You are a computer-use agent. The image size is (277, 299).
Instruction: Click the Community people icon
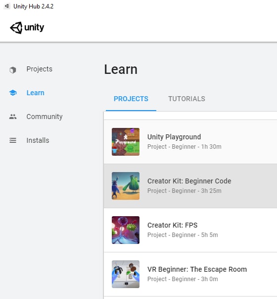click(13, 117)
